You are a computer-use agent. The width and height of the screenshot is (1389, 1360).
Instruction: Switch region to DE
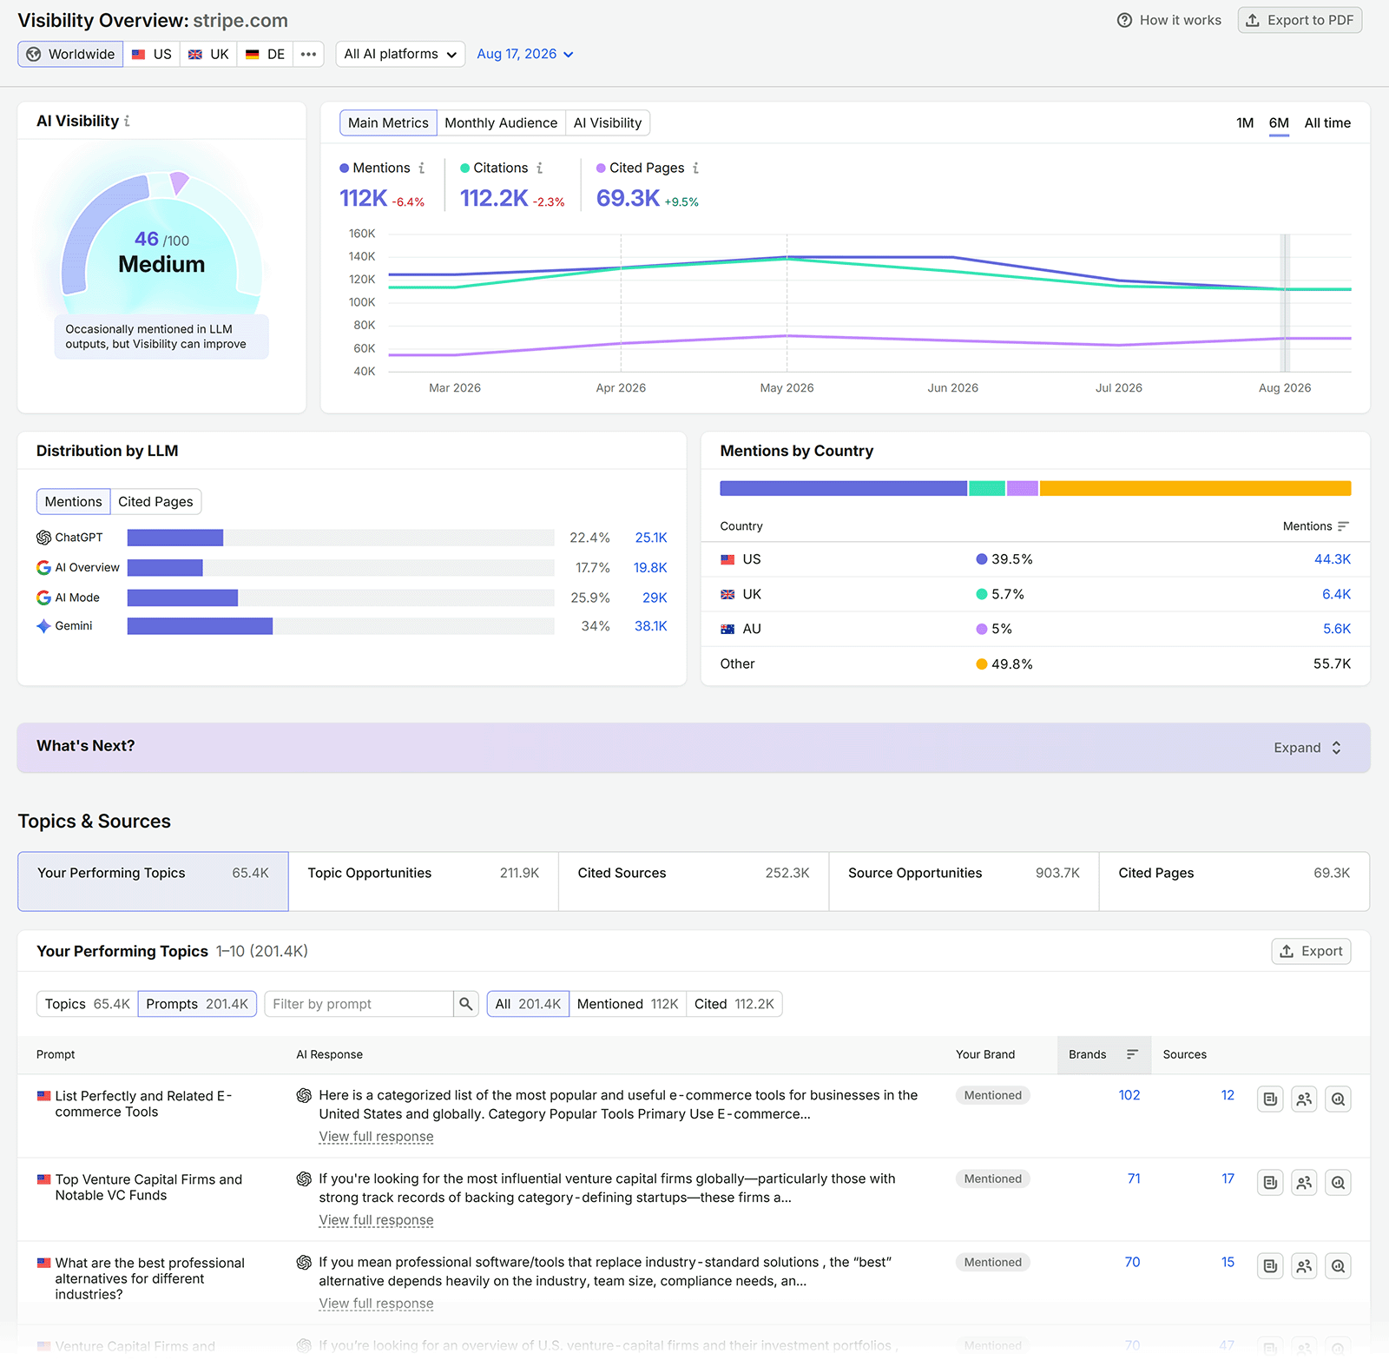tap(265, 54)
